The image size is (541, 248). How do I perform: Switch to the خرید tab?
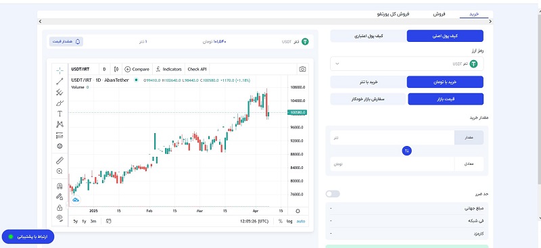pos(474,14)
